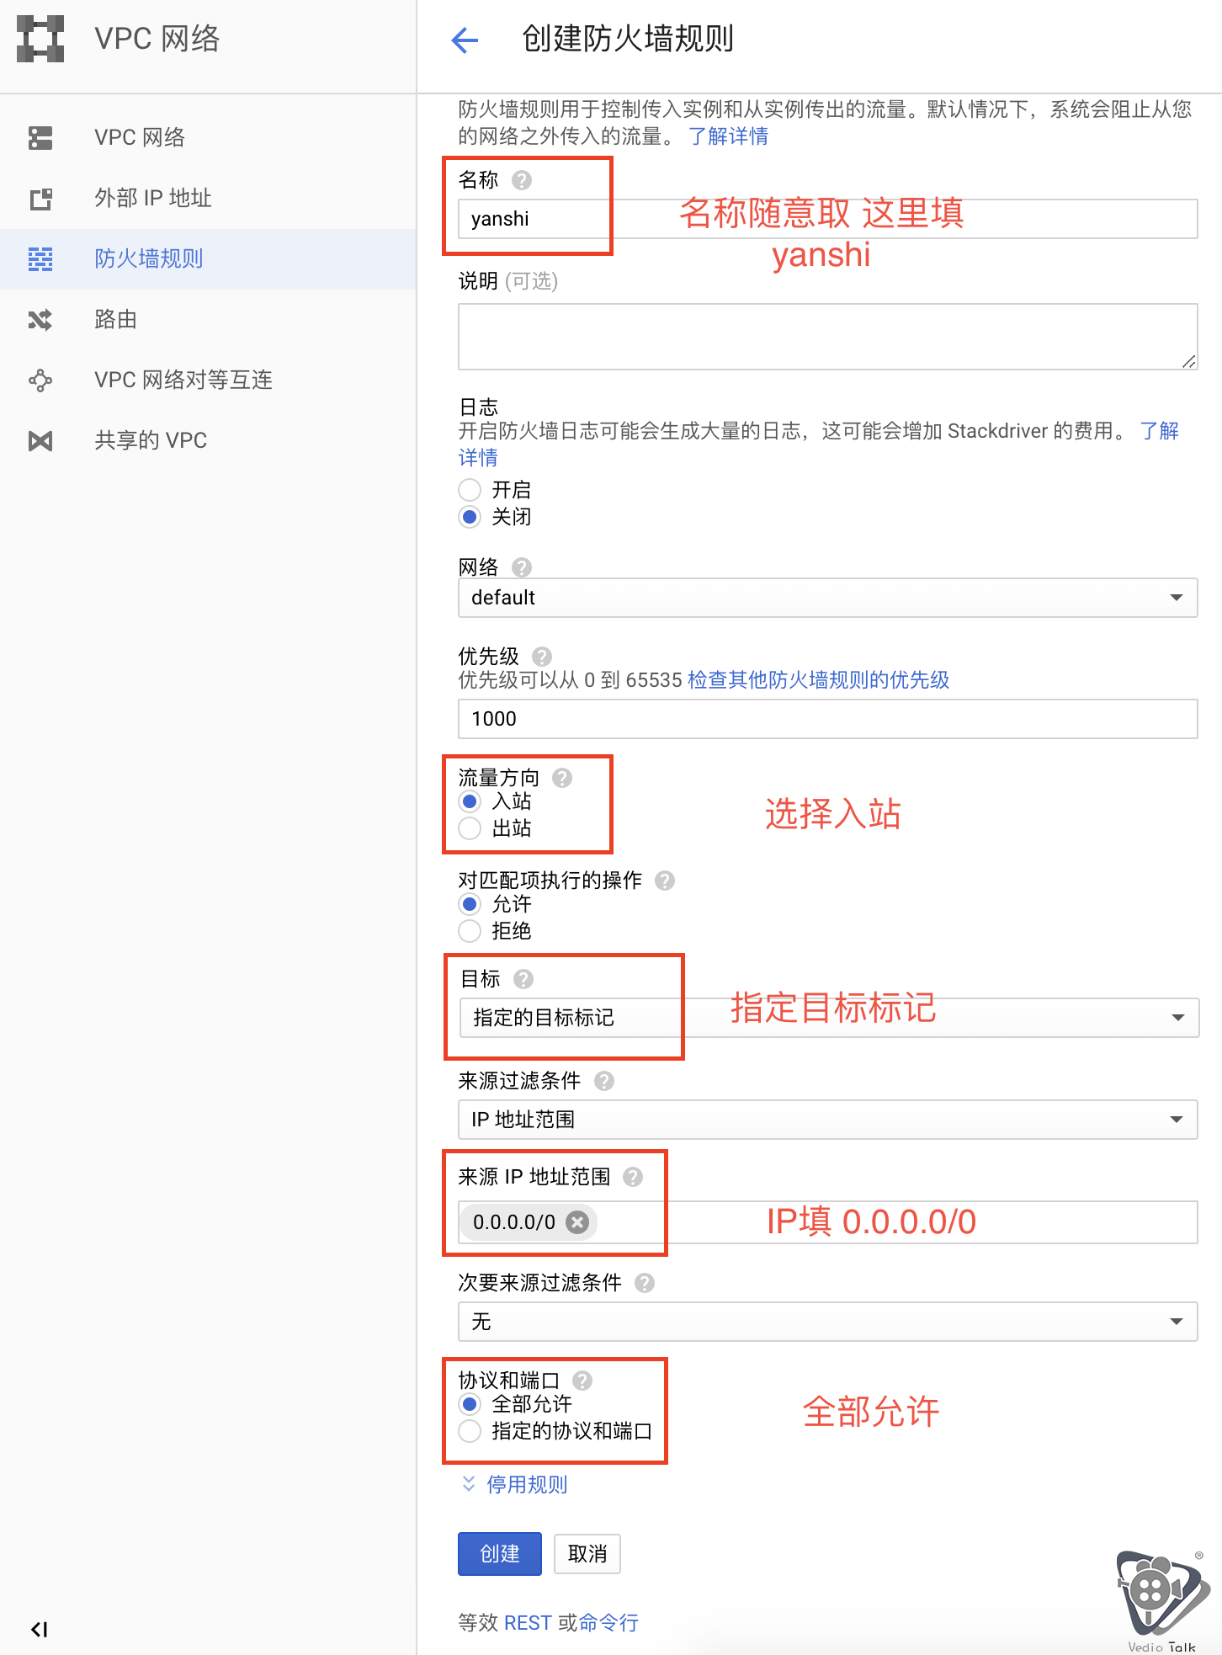Viewport: 1222px width, 1655px height.
Task: Open the REST equivalent link
Action: pyautogui.click(x=528, y=1622)
